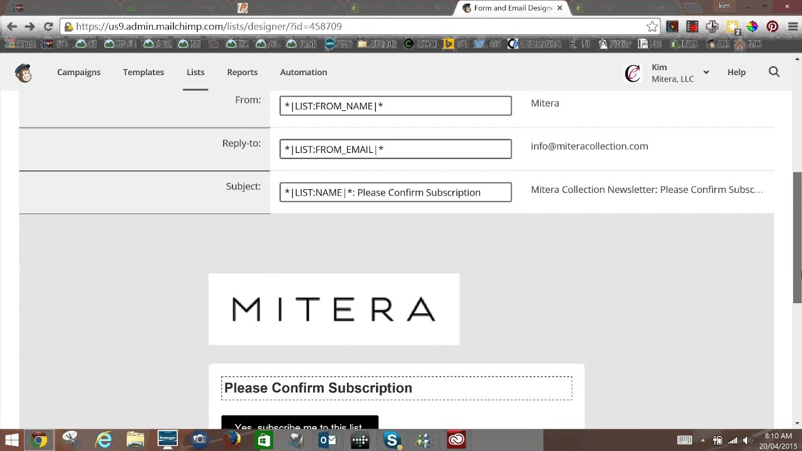Click the Reply-to email input field
Viewport: 802px width, 451px height.
coord(395,149)
